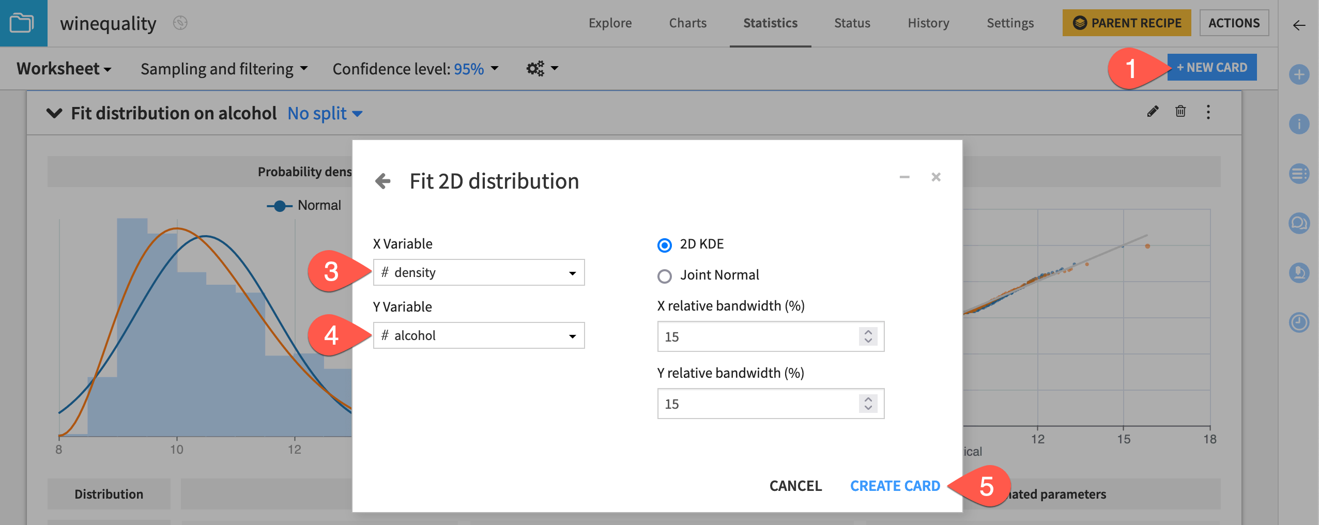Go to the Explore tab
The height and width of the screenshot is (525, 1319).
pyautogui.click(x=610, y=23)
